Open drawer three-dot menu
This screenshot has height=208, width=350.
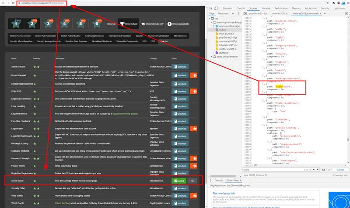211,181
